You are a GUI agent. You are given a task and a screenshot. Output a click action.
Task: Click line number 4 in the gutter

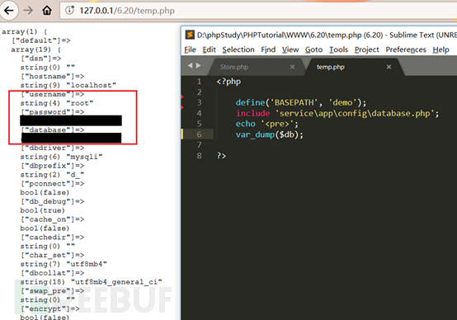pos(199,113)
